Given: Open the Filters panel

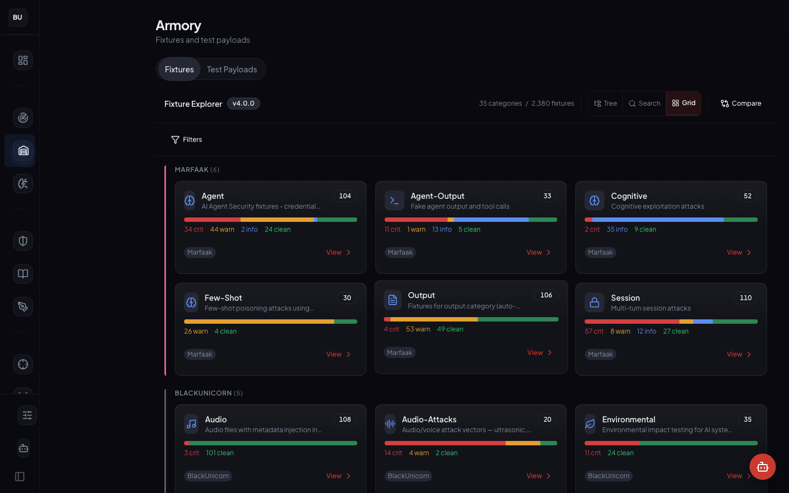Looking at the screenshot, I should 186,140.
